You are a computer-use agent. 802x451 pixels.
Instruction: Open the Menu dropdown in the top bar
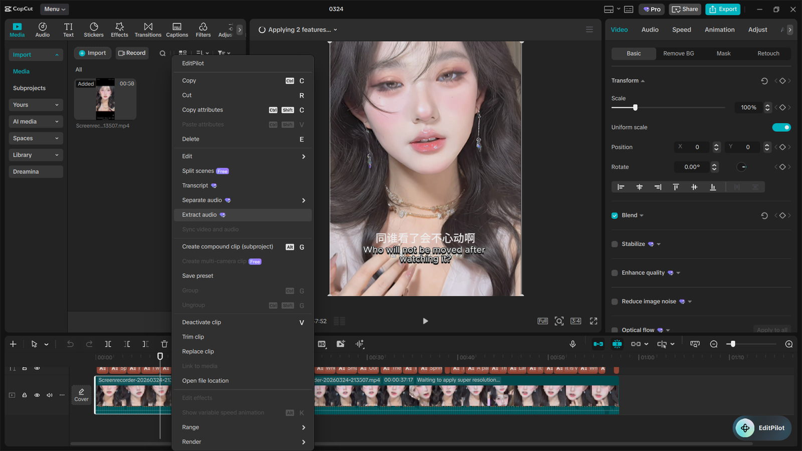click(54, 9)
